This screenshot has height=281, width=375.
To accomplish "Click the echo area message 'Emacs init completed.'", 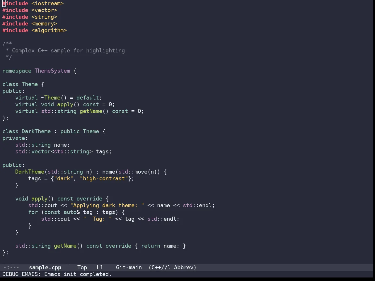I will point(78,274).
